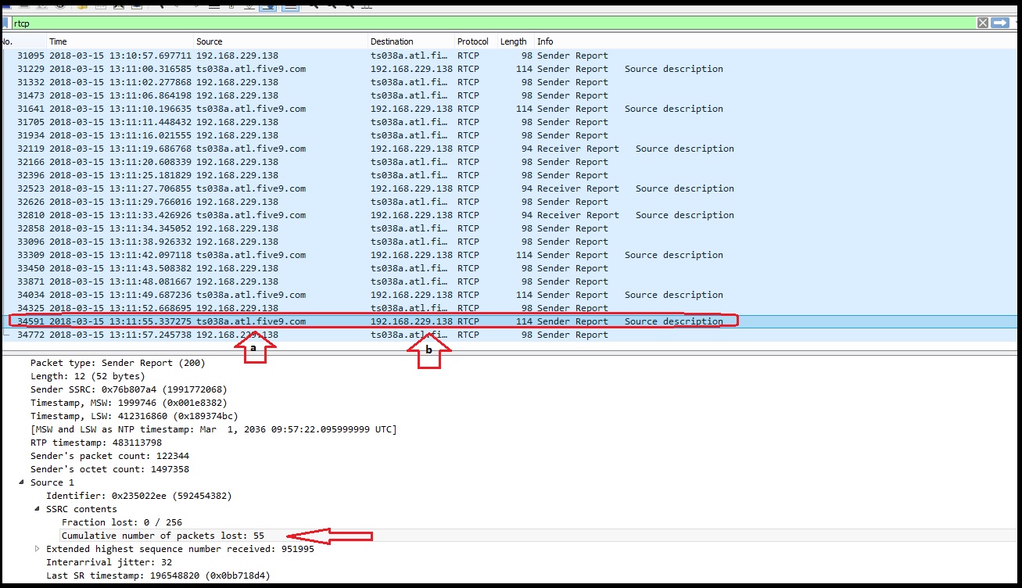Open the display filter bookmark menu
This screenshot has width=1022, height=588.
pyautogui.click(x=5, y=23)
